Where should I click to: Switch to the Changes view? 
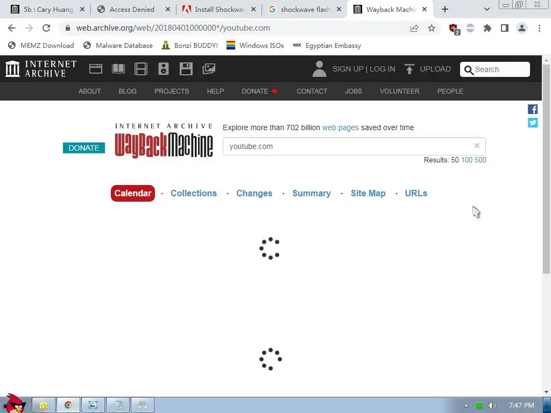[254, 193]
